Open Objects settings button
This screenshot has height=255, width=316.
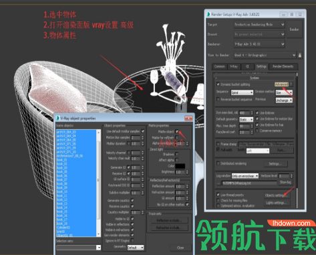click(276, 195)
